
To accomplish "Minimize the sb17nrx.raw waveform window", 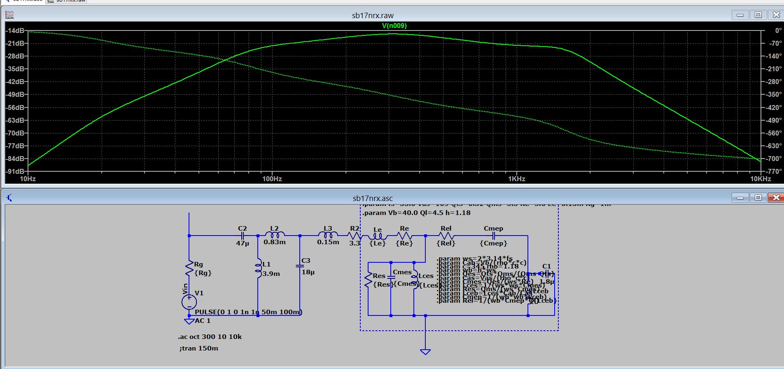I will 740,15.
